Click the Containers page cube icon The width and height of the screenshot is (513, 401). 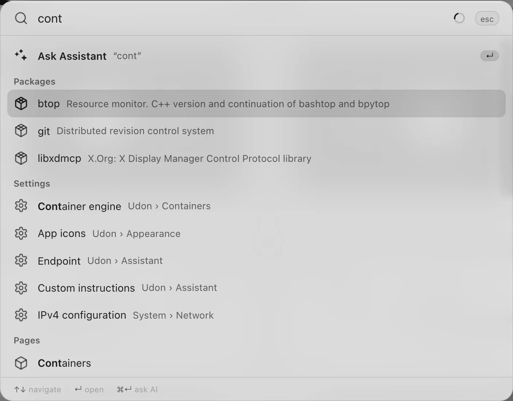coord(21,363)
